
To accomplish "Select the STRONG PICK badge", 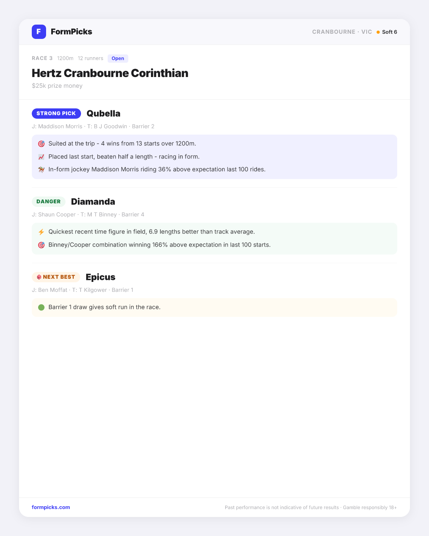I will 56,114.
